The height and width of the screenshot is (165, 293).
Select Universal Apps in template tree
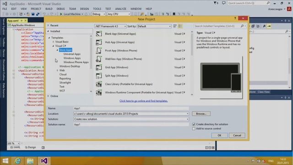click(72, 54)
